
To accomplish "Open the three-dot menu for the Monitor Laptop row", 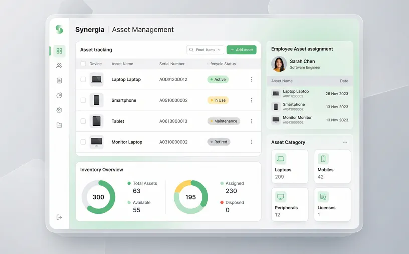I will pos(251,142).
